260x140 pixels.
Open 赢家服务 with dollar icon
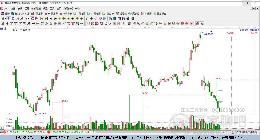click(160, 14)
